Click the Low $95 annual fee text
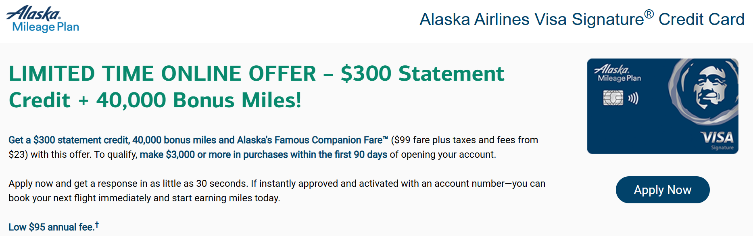 [51, 227]
